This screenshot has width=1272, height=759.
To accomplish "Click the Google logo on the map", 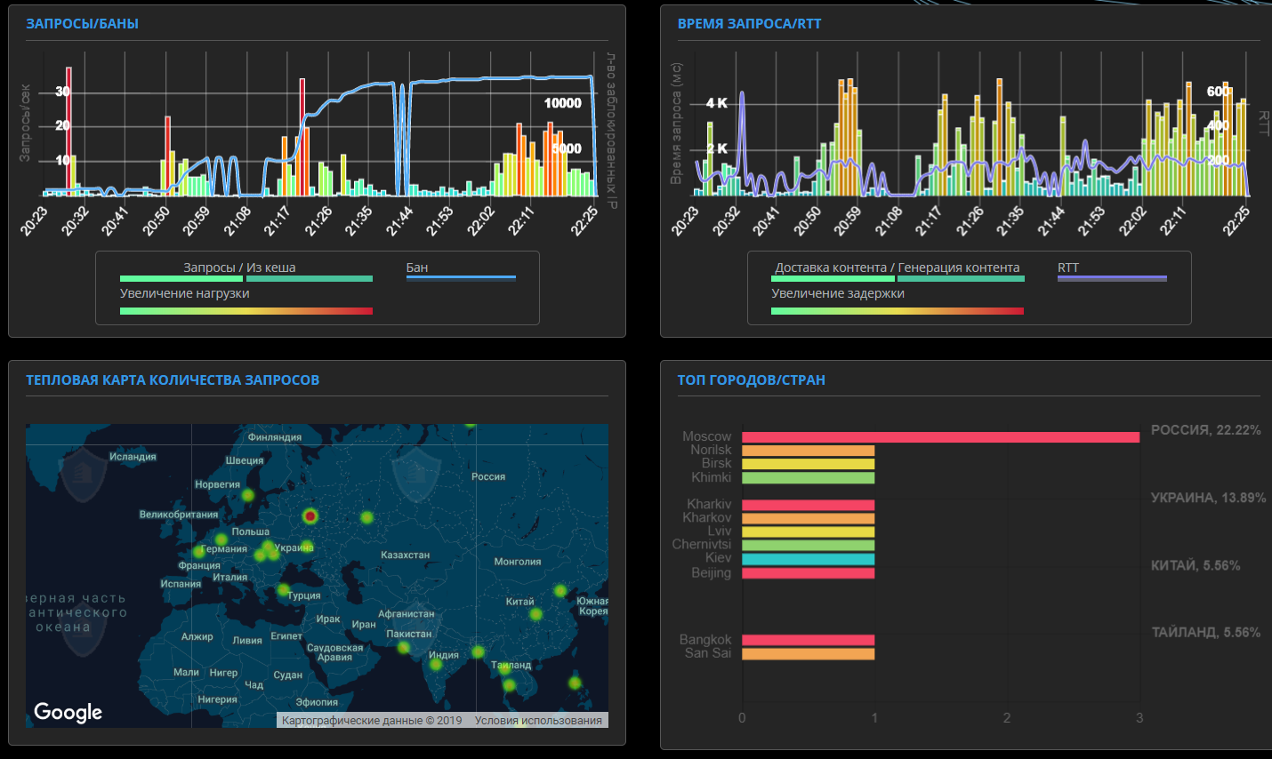I will point(68,712).
